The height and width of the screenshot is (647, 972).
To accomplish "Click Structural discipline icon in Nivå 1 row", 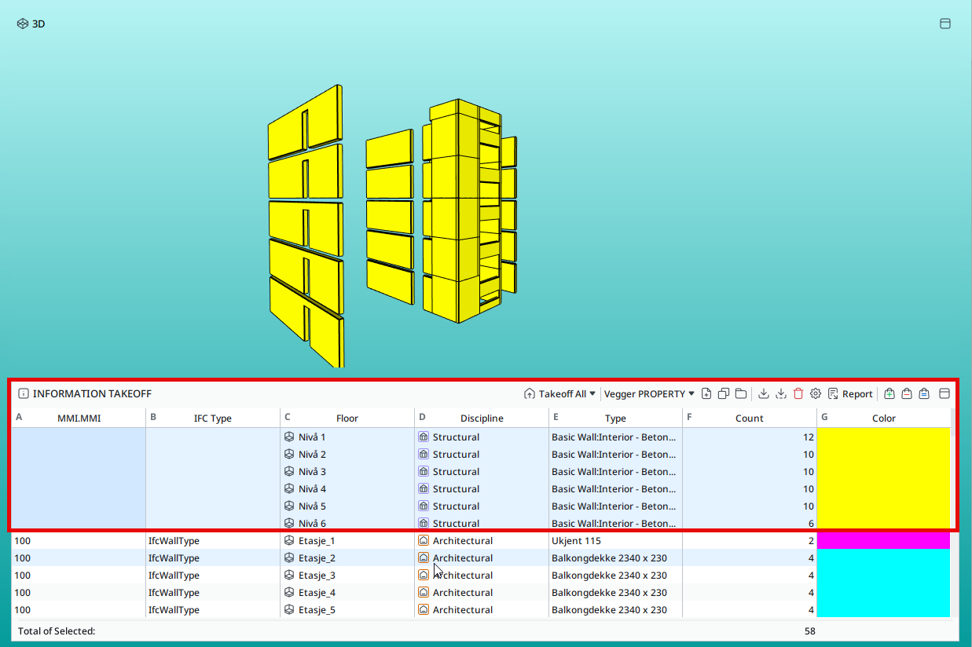I will tap(424, 437).
